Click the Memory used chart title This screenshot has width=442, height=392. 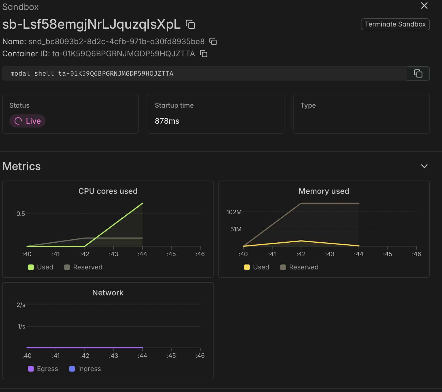click(x=324, y=191)
